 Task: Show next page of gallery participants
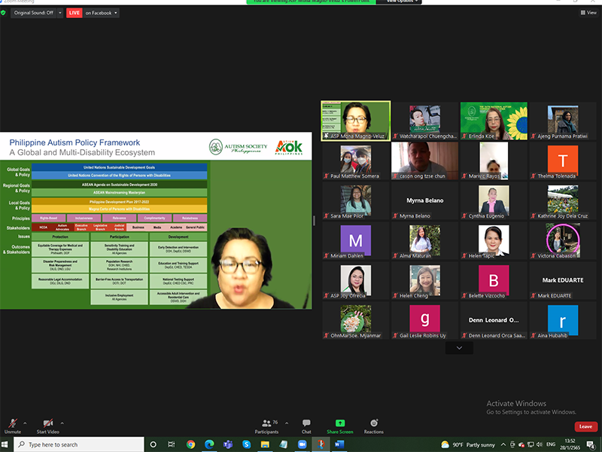[x=459, y=348]
